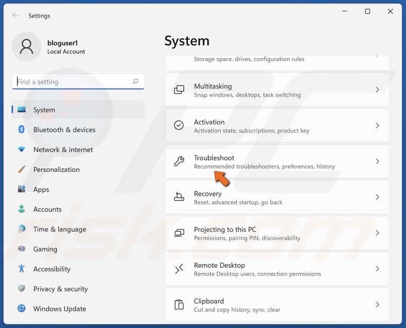The image size is (406, 328).
Task: Open Privacy & security settings
Action: (60, 289)
